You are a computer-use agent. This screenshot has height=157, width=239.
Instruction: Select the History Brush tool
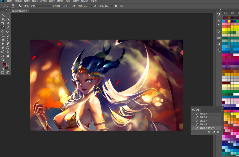coord(8,35)
